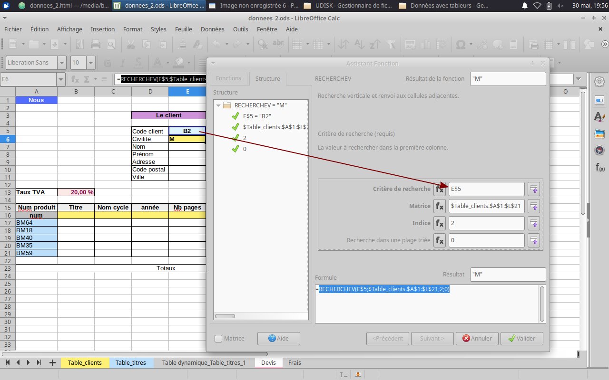609x380 pixels.
Task: Enable the Matrice checkbox
Action: tap(218, 339)
